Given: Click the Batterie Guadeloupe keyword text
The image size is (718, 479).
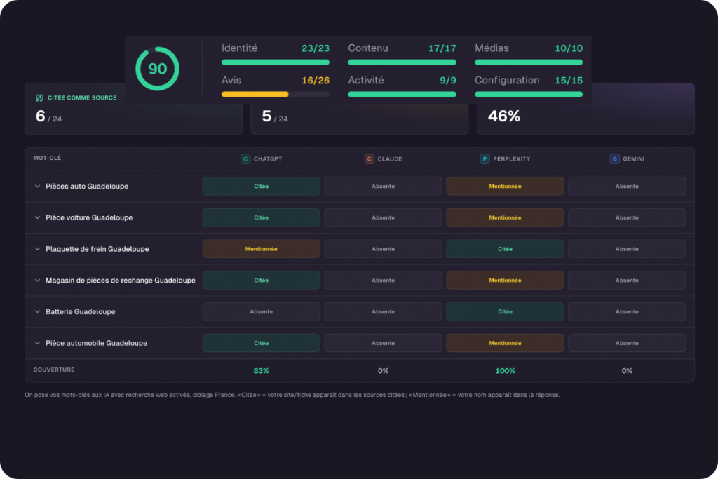Looking at the screenshot, I should [x=80, y=311].
